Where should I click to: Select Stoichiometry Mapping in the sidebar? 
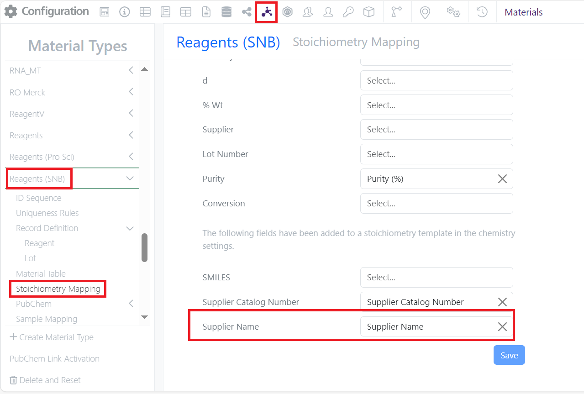pos(58,289)
